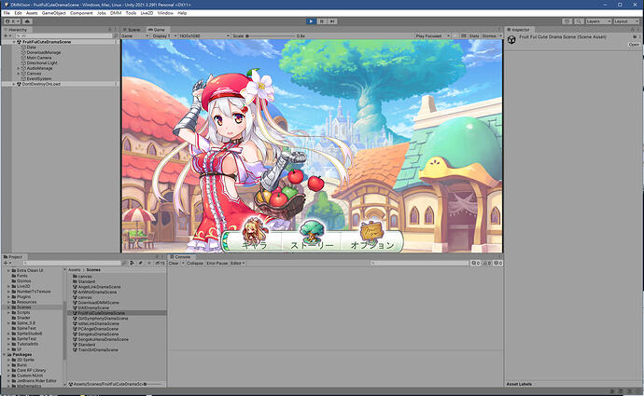Expand the AudioManage object in Hierarchy
Viewport: 644px width, 396px height.
[18, 68]
